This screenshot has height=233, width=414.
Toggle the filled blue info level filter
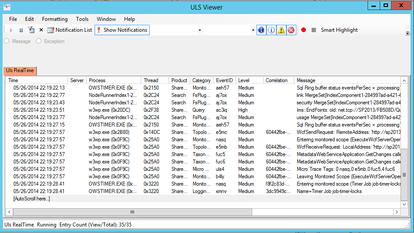pyautogui.click(x=261, y=30)
